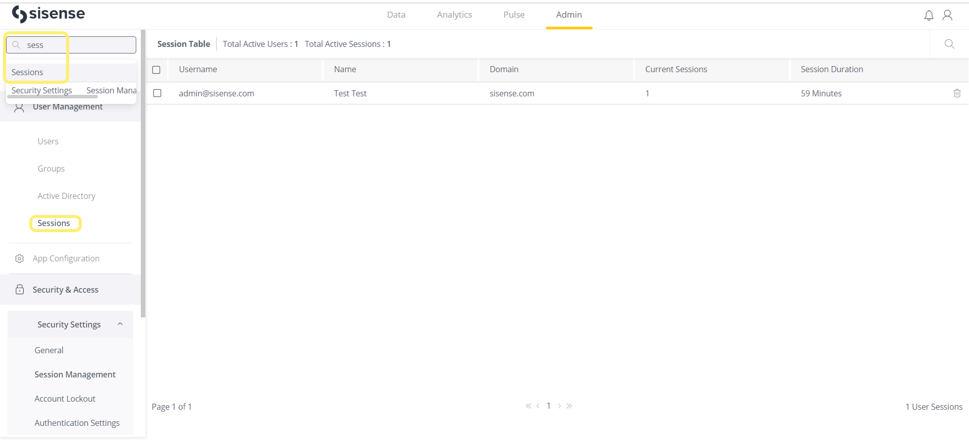Image resolution: width=969 pixels, height=440 pixels.
Task: Click the sisense.com domain cell
Action: click(x=512, y=93)
